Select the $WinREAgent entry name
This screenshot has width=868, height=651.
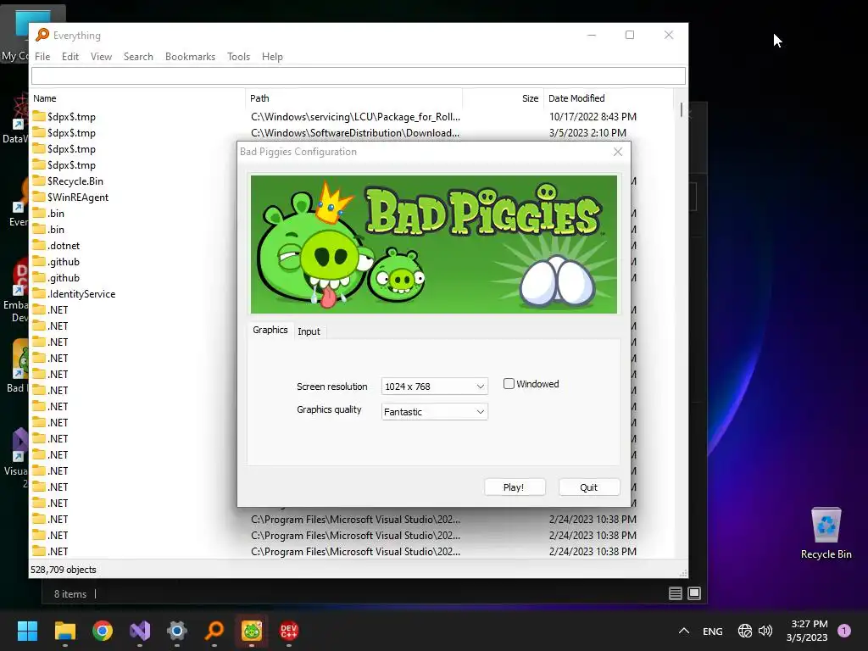coord(78,197)
